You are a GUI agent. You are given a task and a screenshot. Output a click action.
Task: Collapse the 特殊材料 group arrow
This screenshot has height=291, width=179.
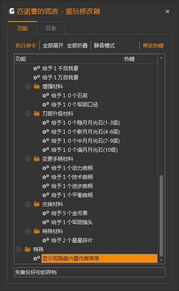pos(28,231)
